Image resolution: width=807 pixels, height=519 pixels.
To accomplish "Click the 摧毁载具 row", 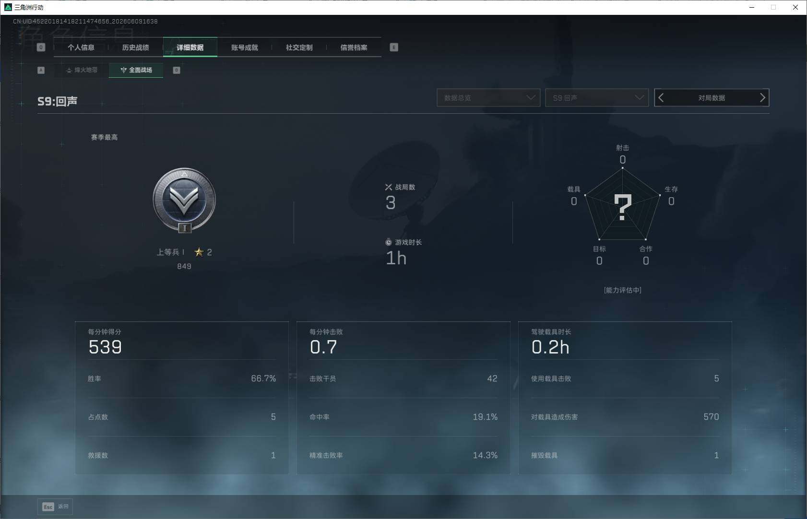I will click(x=625, y=455).
